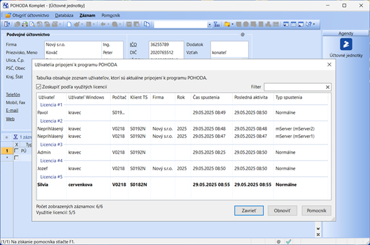Image resolution: width=370 pixels, height=245 pixels.
Task: Click the E-mail link label
Action: pos(12,110)
